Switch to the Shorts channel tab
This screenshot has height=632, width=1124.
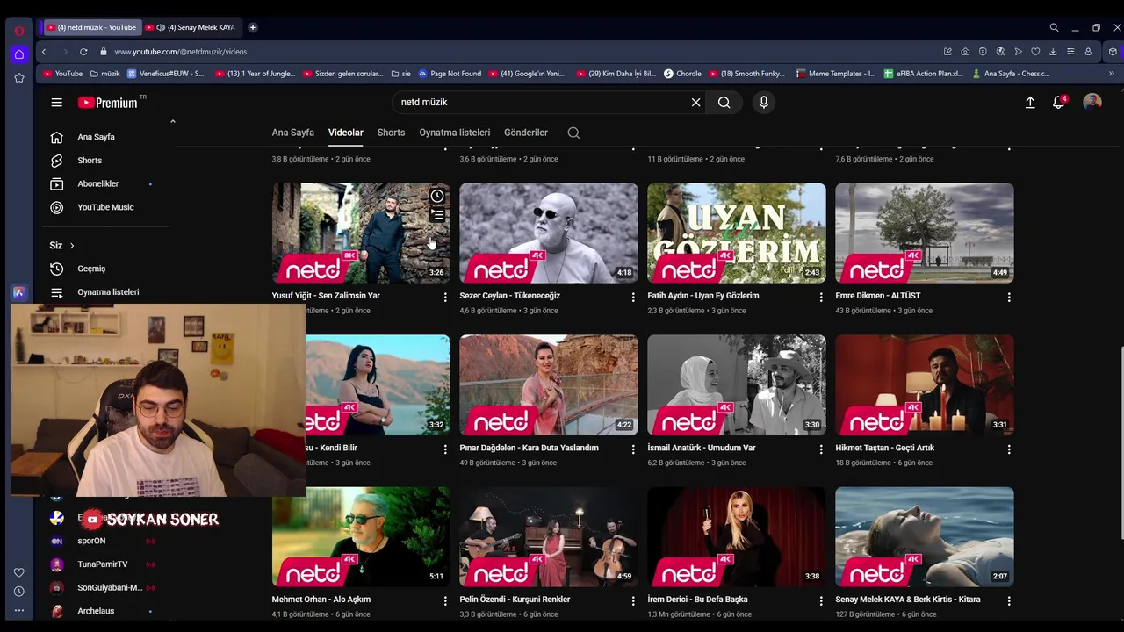[x=391, y=133]
